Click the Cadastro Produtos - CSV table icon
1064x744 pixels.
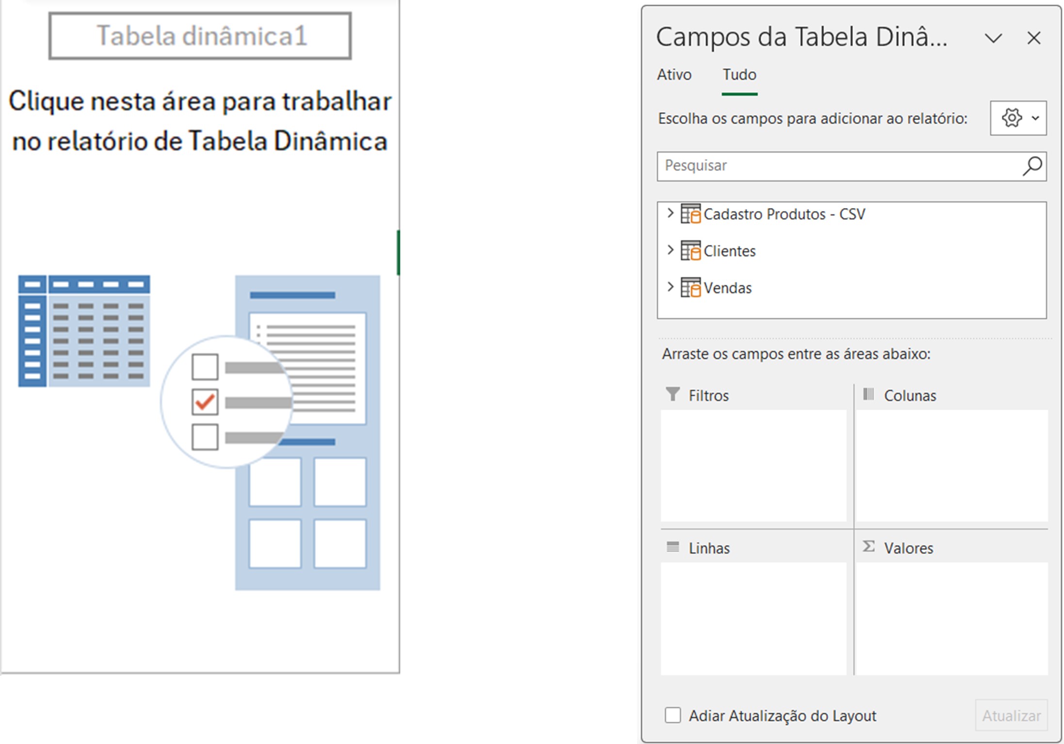(x=690, y=214)
